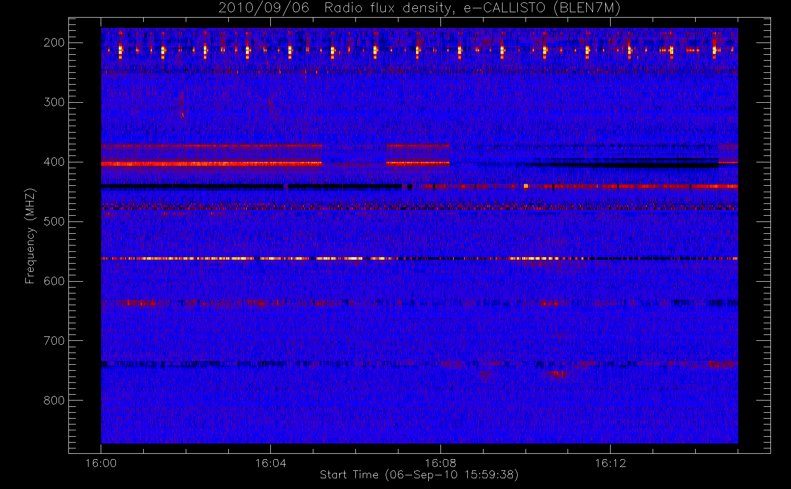
Task: Click the "Start Time (06-Sep-10 15:59:38)" label
Action: (419, 475)
